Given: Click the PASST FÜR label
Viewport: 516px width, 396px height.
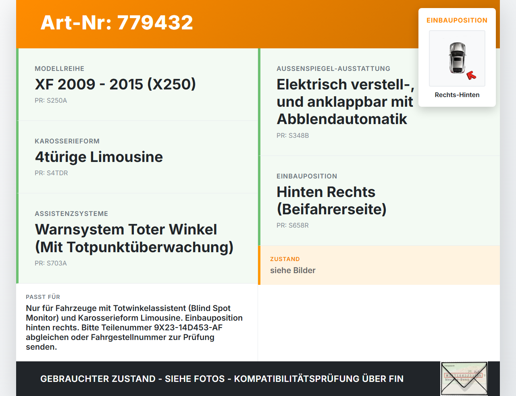Looking at the screenshot, I should (x=43, y=297).
